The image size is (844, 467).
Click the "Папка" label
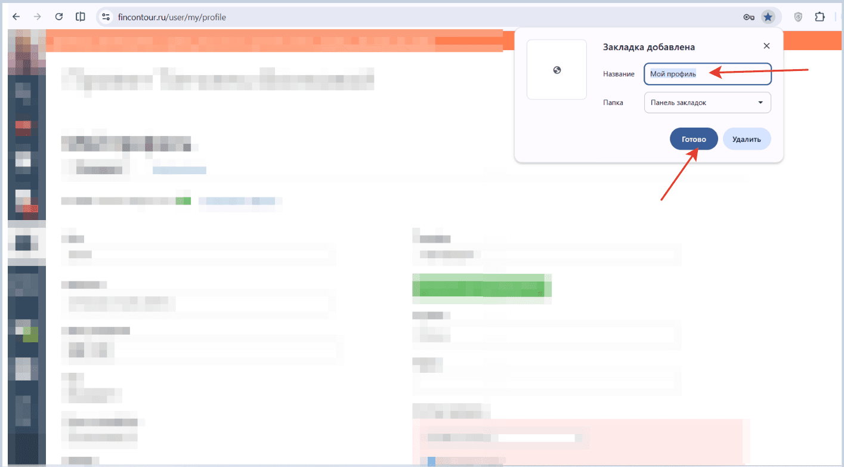click(613, 103)
